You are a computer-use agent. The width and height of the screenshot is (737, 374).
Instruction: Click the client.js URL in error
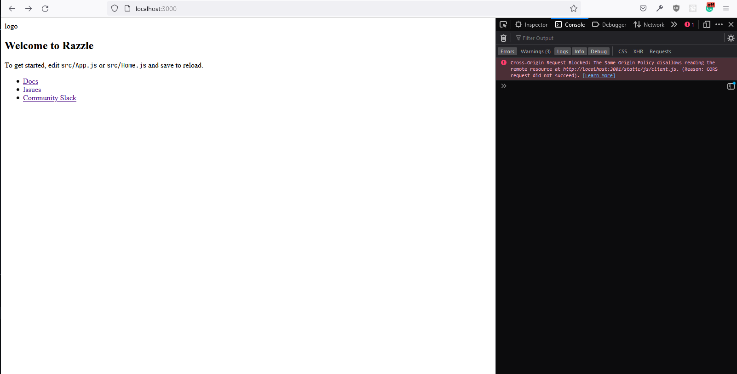tap(621, 69)
